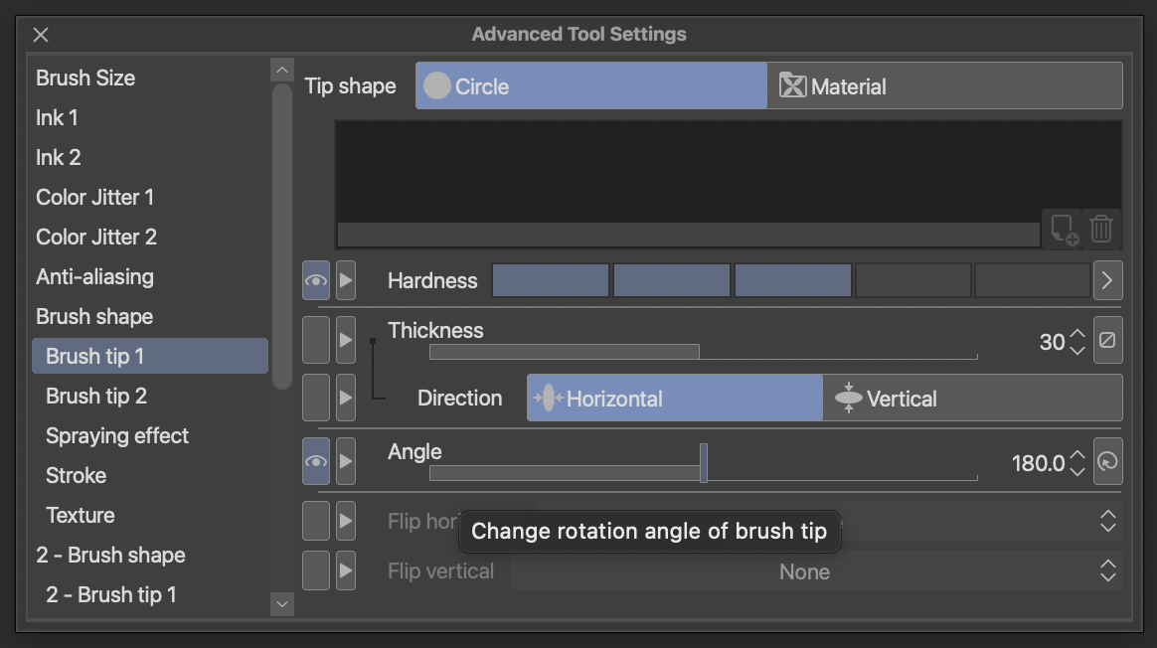Increase Angle value with up stepper
The width and height of the screenshot is (1157, 648).
[1077, 454]
